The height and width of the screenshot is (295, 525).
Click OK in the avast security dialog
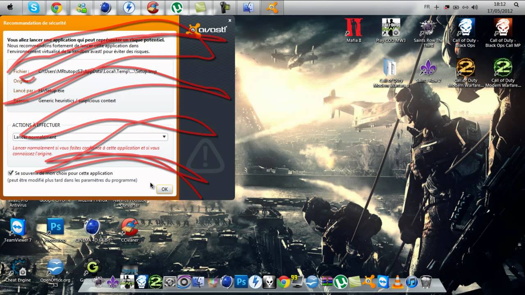pyautogui.click(x=164, y=189)
